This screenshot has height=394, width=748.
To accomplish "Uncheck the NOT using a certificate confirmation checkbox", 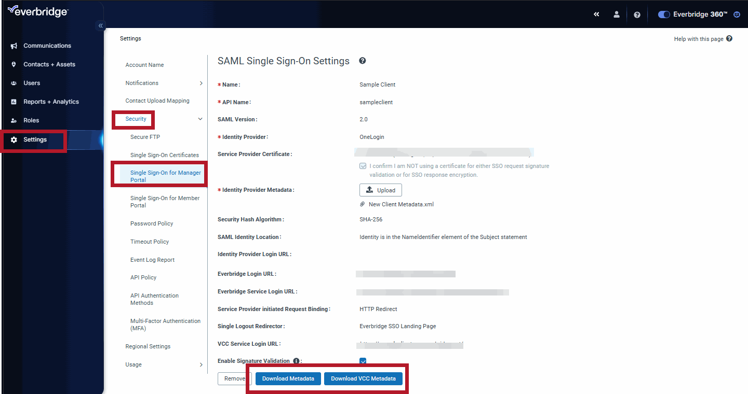I will (x=363, y=166).
